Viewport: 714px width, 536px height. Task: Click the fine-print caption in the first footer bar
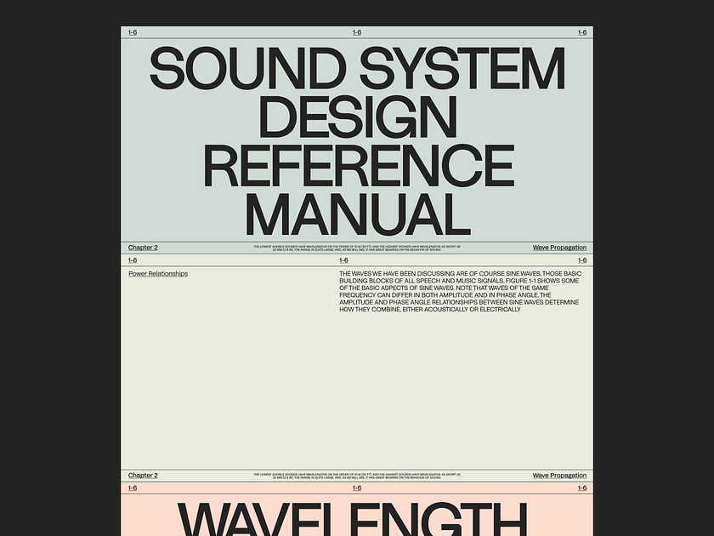(356, 247)
